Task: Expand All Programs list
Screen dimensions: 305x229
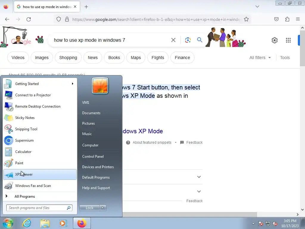Action: (x=40, y=196)
